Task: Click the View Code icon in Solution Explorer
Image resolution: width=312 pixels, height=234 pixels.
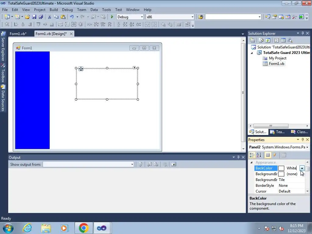Action: (x=277, y=41)
